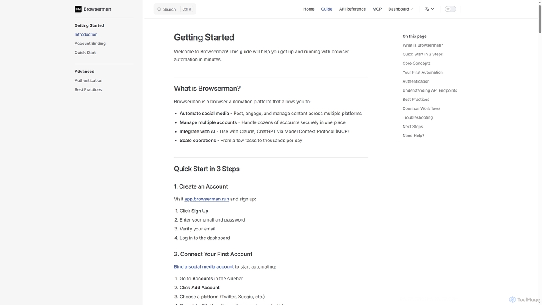Click the 2. Connect Your First Account heading

pyautogui.click(x=213, y=254)
